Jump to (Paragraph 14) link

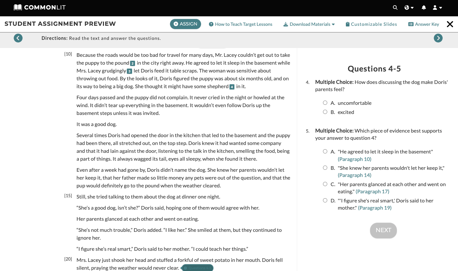354,175
